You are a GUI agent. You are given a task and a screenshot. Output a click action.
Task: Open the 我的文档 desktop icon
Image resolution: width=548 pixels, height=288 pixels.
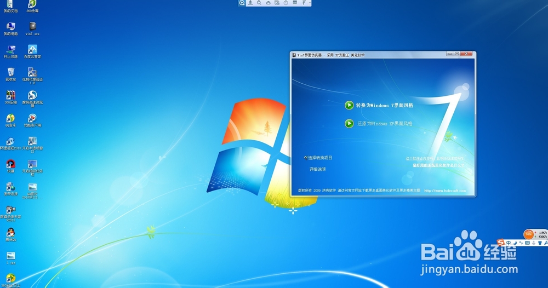[x=10, y=7]
